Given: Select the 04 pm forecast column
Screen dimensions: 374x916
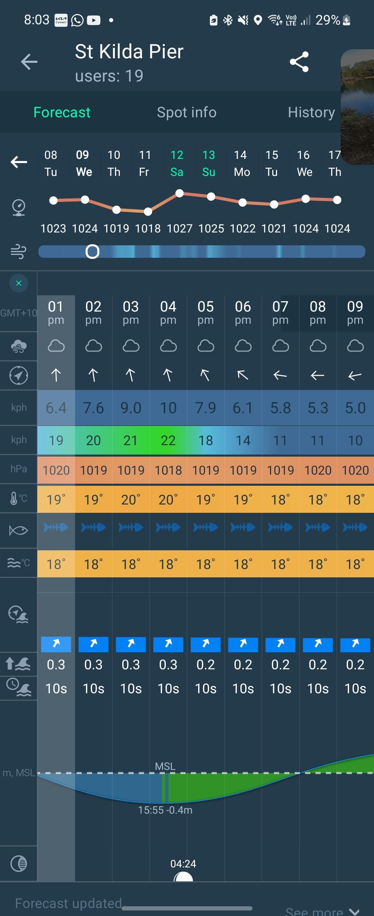Looking at the screenshot, I should pos(168,313).
